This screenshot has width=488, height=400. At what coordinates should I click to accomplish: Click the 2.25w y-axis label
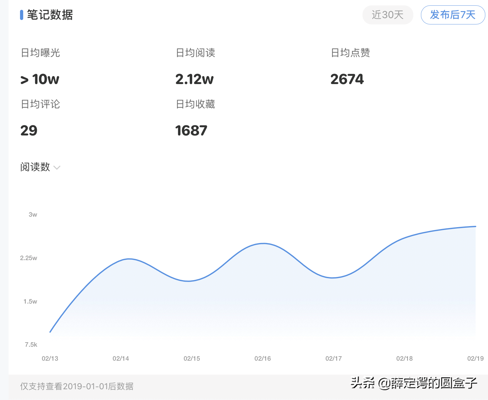pos(29,258)
